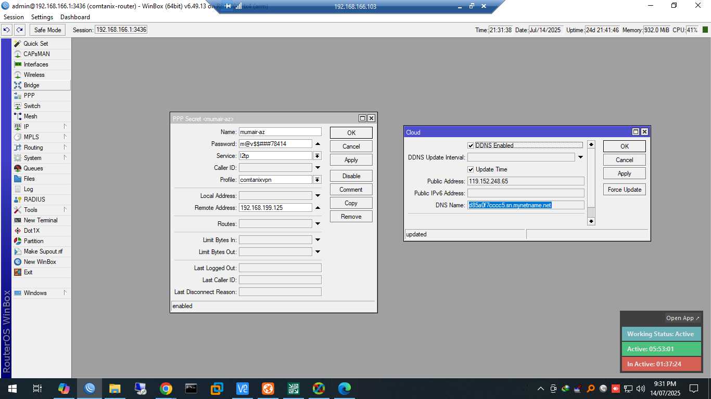The width and height of the screenshot is (711, 399).
Task: Click OK in the PPP Secret dialog
Action: [351, 133]
